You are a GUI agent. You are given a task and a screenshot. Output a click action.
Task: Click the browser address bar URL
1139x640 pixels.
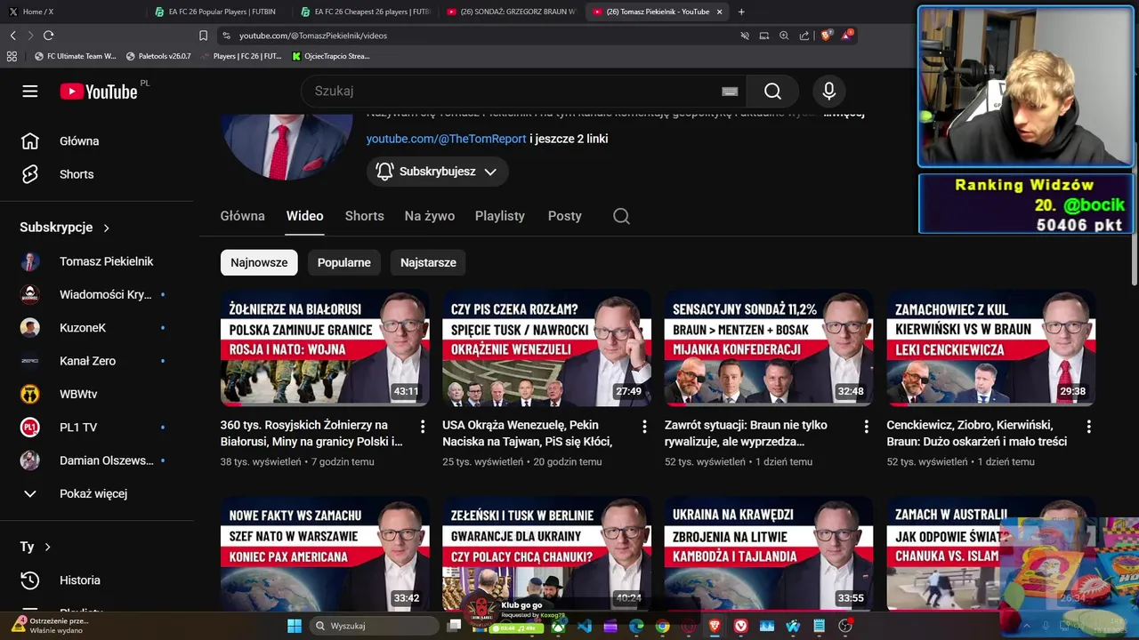coord(313,36)
